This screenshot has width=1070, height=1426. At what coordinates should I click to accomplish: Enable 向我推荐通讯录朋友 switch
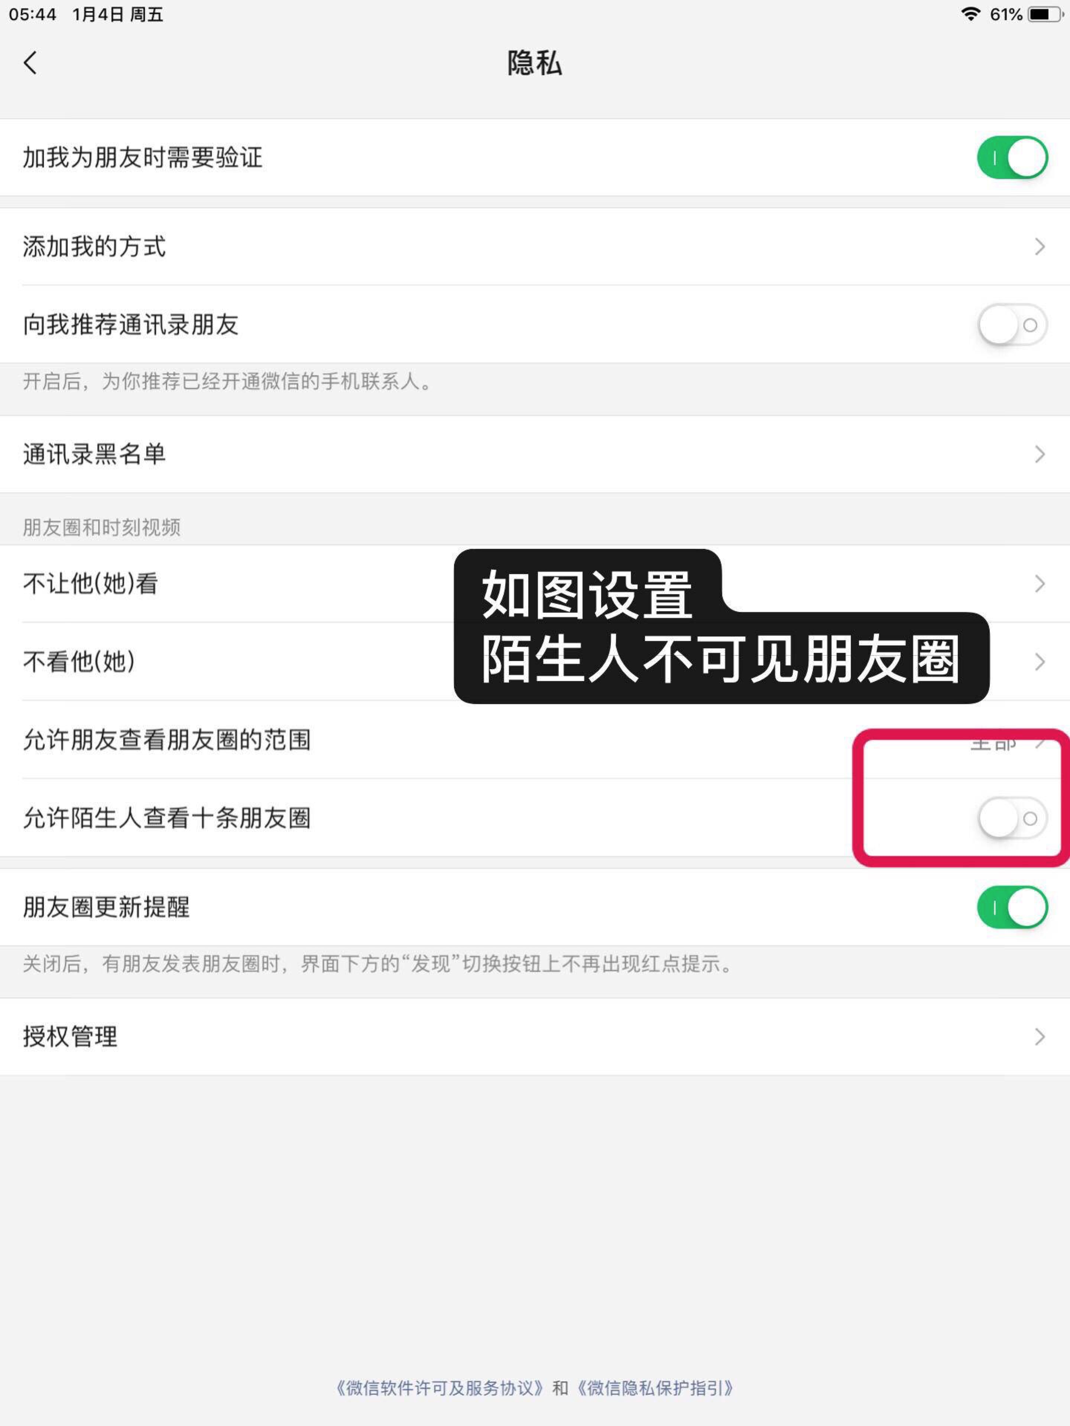[x=1012, y=324]
